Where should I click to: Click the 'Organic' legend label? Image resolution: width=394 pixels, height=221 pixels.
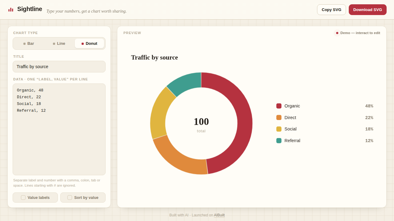pyautogui.click(x=292, y=106)
